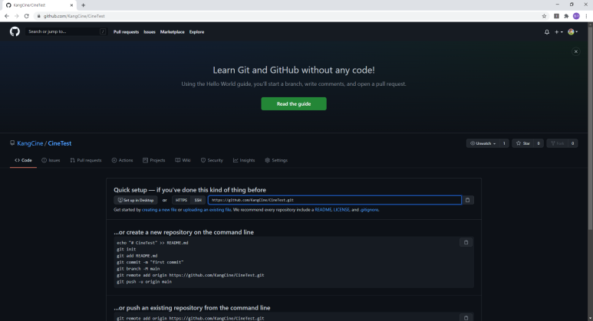Click the Quick setup heading text
This screenshot has width=593, height=321.
pos(189,190)
